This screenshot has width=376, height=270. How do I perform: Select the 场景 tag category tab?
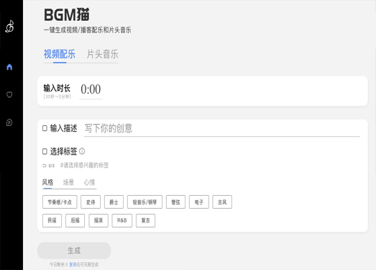tap(68, 182)
